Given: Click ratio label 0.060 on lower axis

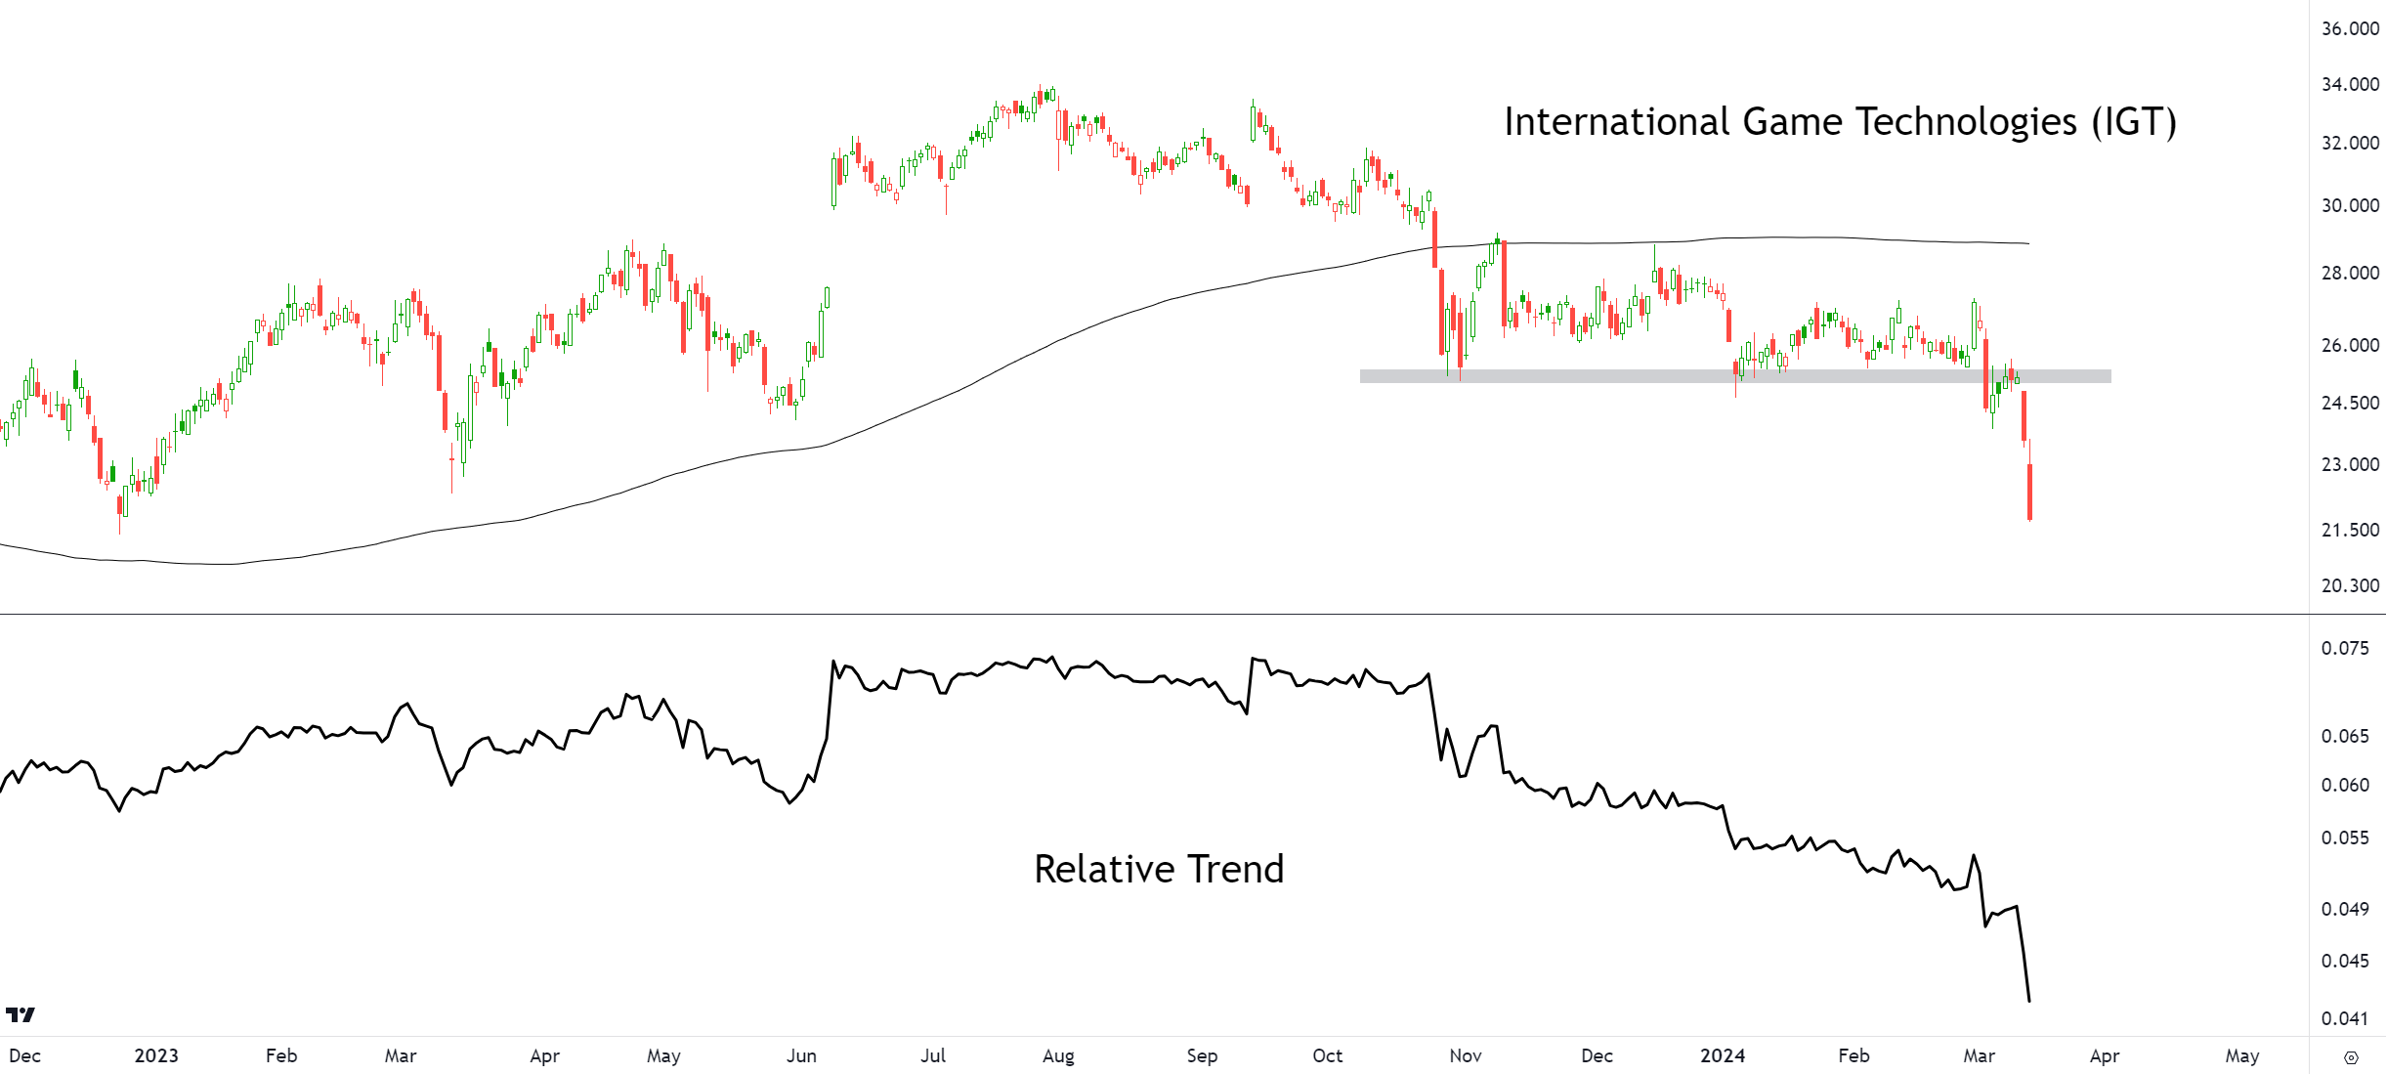Looking at the screenshot, I should click(x=2345, y=785).
